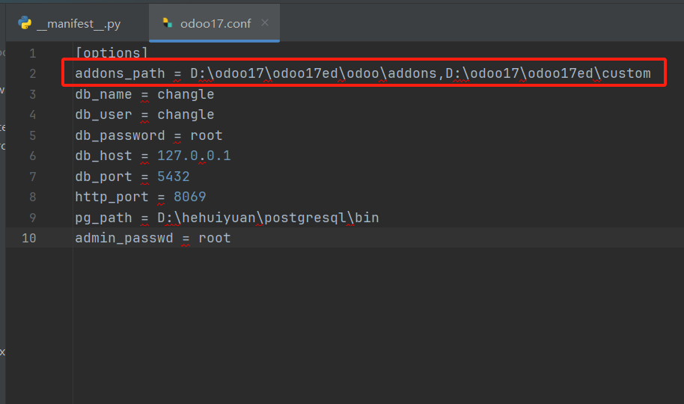Click the db_user key on line 4
This screenshot has width=684, height=404.
[x=103, y=114]
